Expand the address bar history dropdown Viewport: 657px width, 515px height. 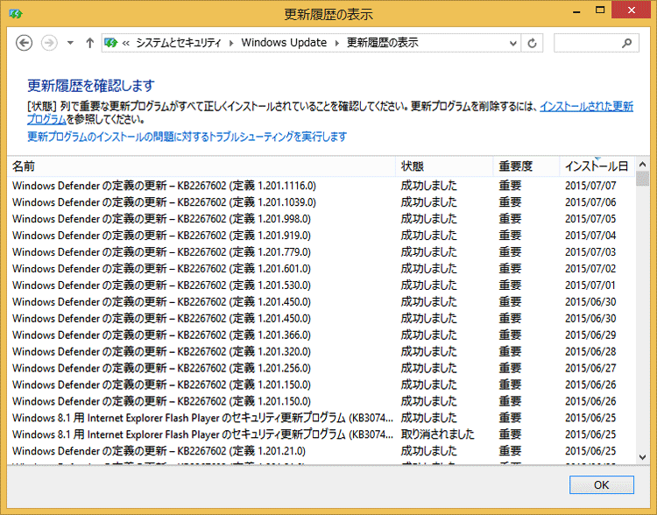tap(512, 43)
